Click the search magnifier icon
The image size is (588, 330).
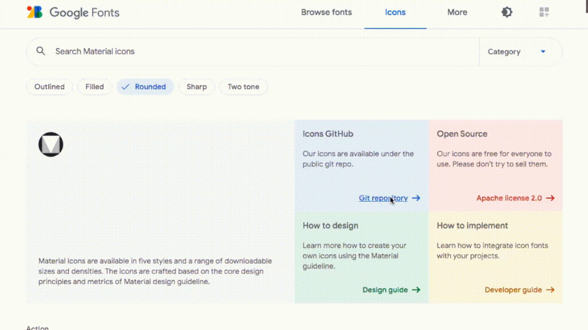click(41, 51)
